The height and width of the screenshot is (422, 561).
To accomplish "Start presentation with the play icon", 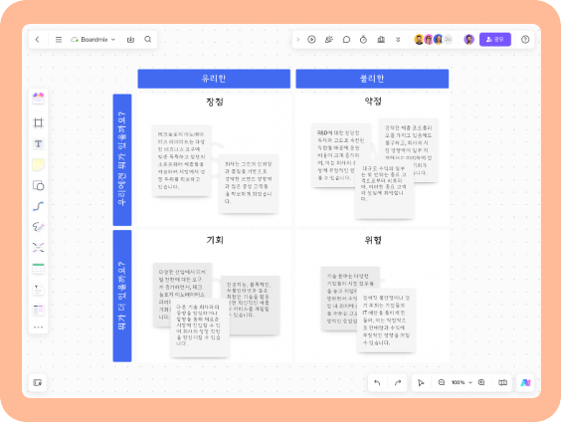I will [311, 40].
